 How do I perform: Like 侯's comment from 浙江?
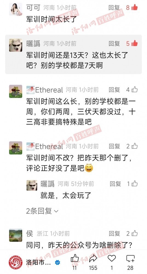click(135, 233)
